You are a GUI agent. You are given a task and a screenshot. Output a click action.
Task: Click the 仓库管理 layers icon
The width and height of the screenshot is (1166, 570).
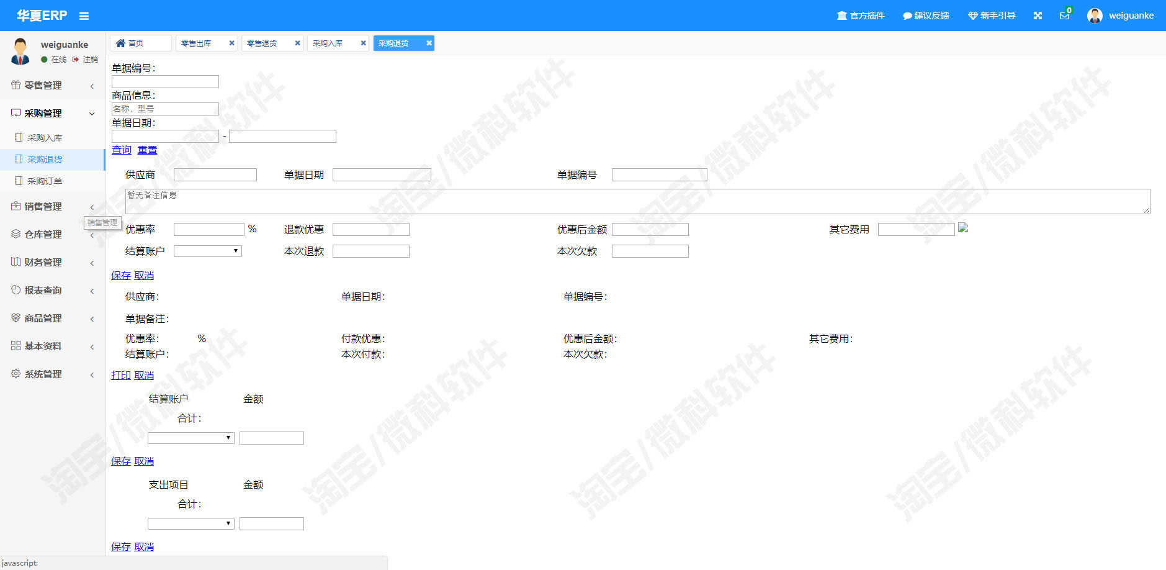coord(16,234)
